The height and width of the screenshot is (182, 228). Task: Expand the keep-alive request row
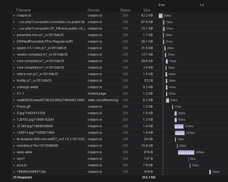coord(14,152)
